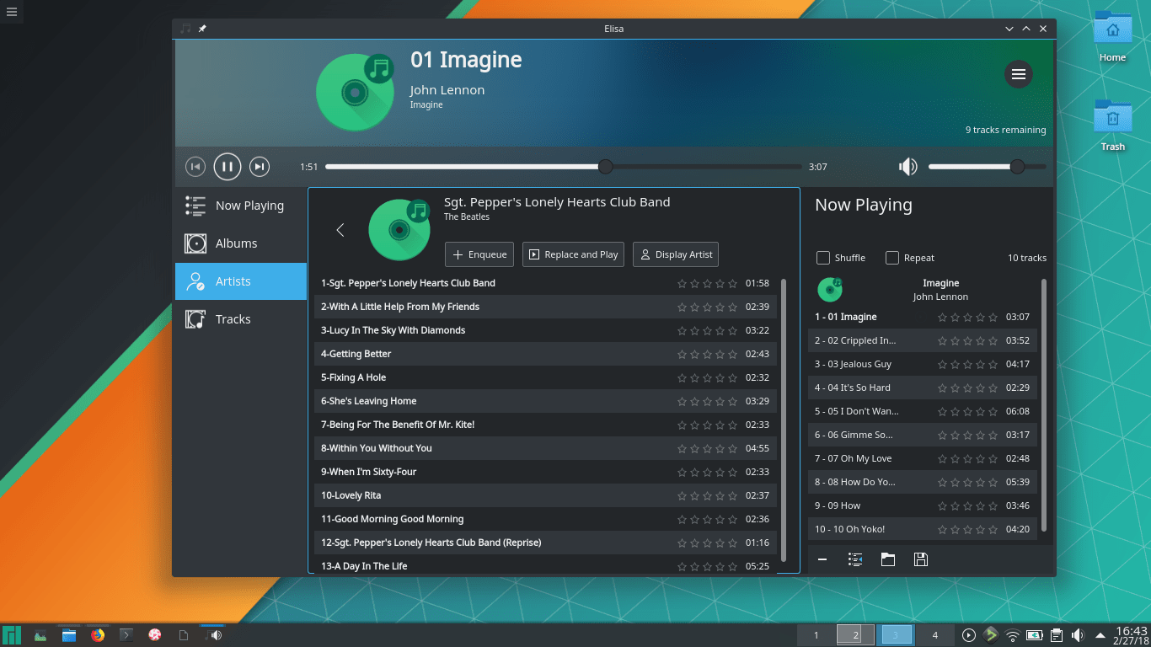Image resolution: width=1151 pixels, height=647 pixels.
Task: Select track '11-Good Morning Good Morning'
Action: pyautogui.click(x=546, y=519)
